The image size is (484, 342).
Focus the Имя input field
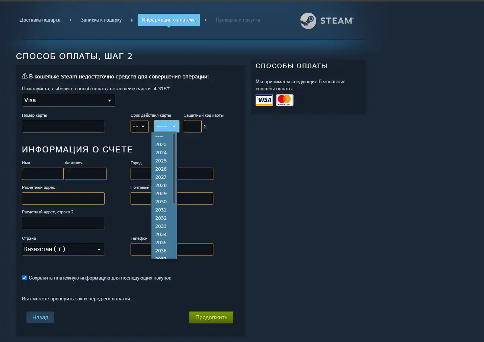tap(43, 174)
